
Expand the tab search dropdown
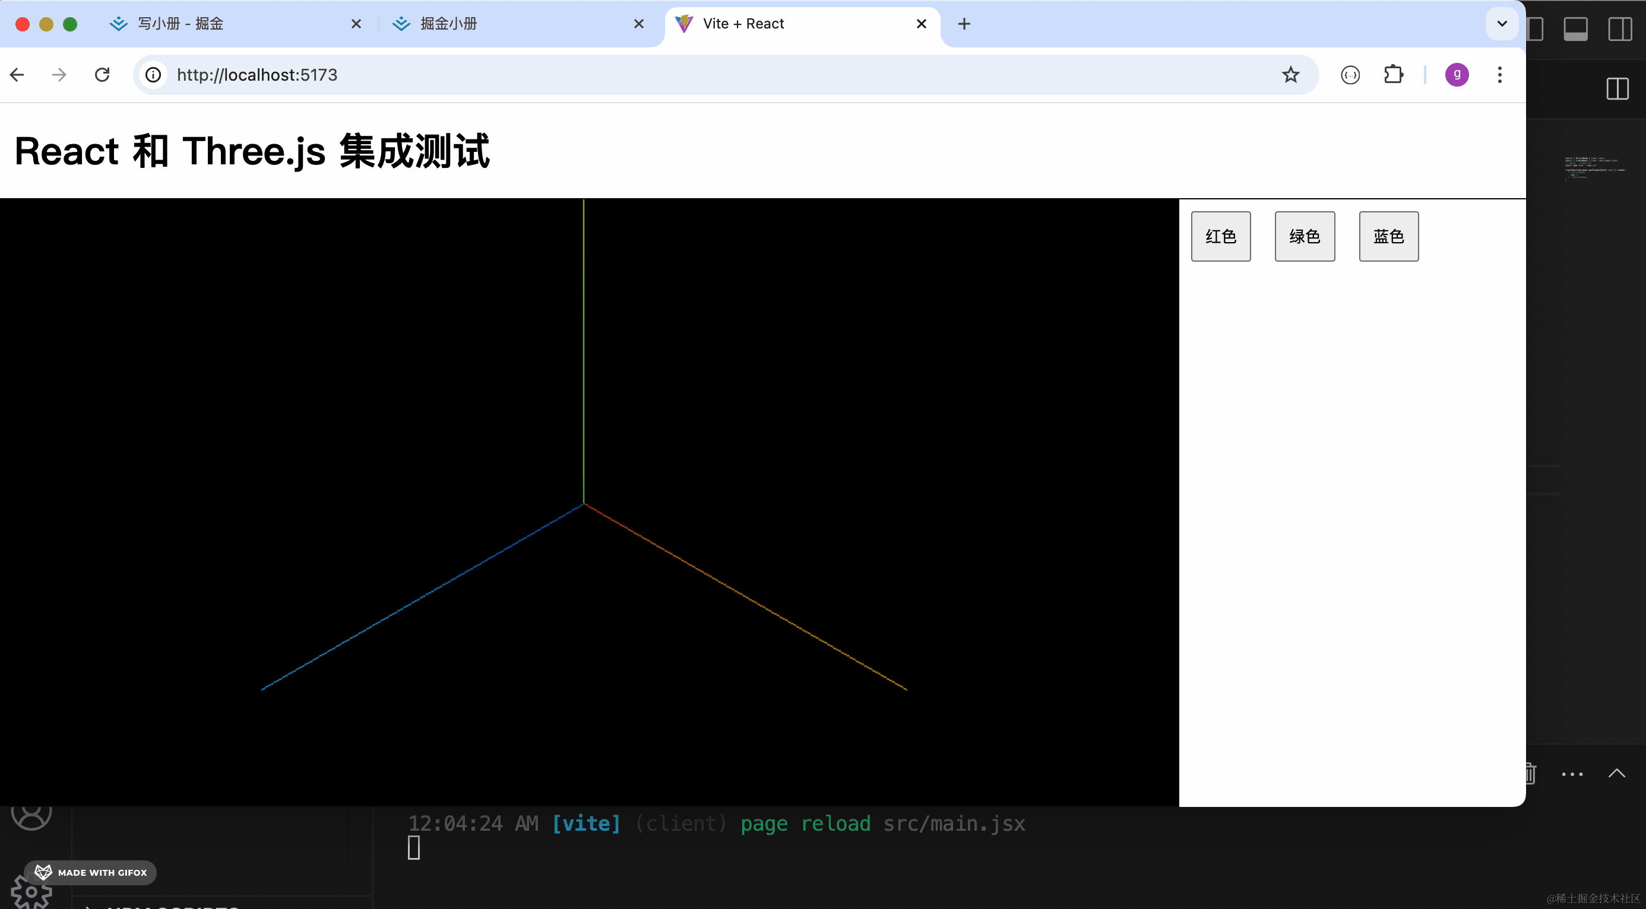pyautogui.click(x=1502, y=24)
